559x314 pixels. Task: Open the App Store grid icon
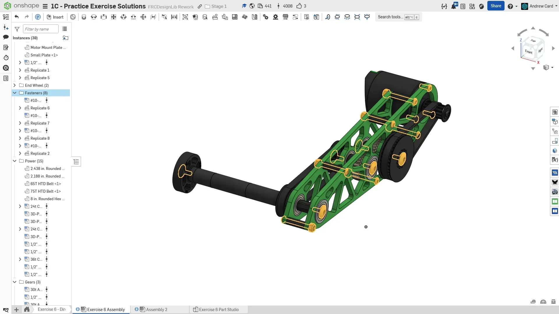472,6
